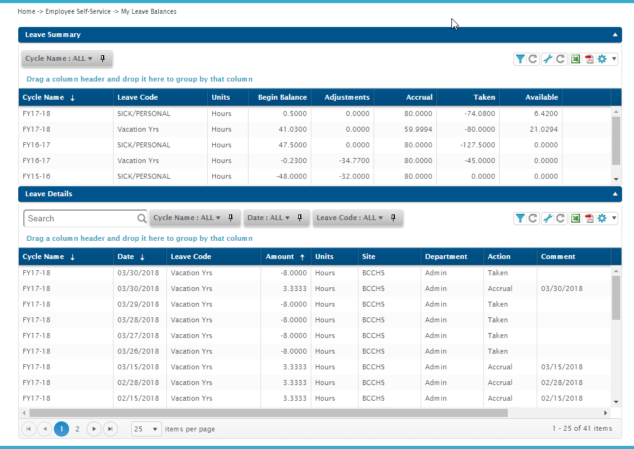
Task: Select -127.5000 Taken cell
Action: click(468, 145)
